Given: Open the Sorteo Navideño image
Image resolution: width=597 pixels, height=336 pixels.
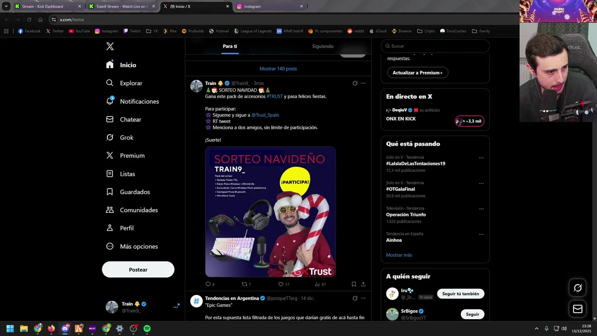Looking at the screenshot, I should click(x=271, y=212).
